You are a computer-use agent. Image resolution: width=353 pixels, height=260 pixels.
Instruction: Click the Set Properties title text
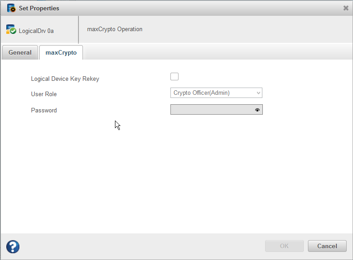pyautogui.click(x=39, y=8)
